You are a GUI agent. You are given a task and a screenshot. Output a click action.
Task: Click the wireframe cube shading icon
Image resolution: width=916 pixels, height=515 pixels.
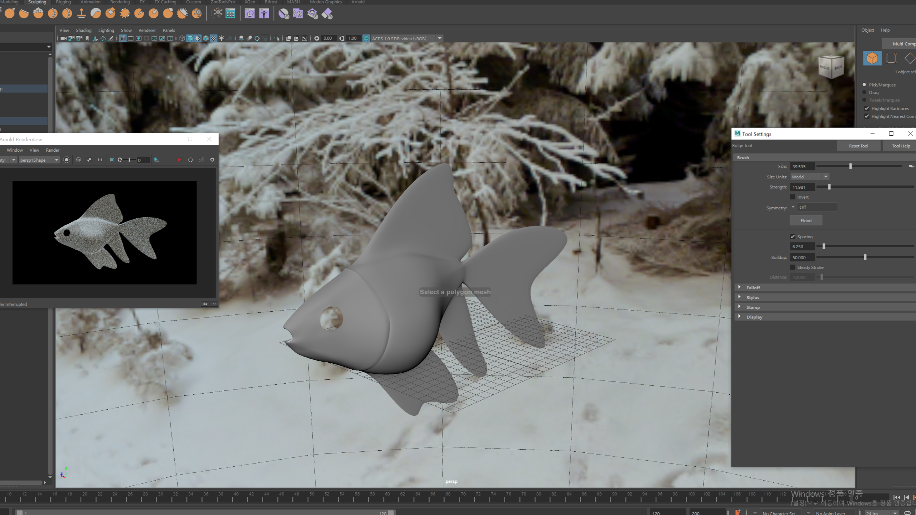pos(182,38)
